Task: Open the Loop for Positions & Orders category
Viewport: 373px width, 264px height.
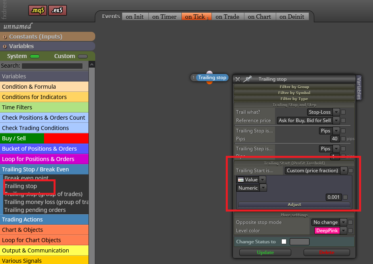Action: click(x=44, y=159)
